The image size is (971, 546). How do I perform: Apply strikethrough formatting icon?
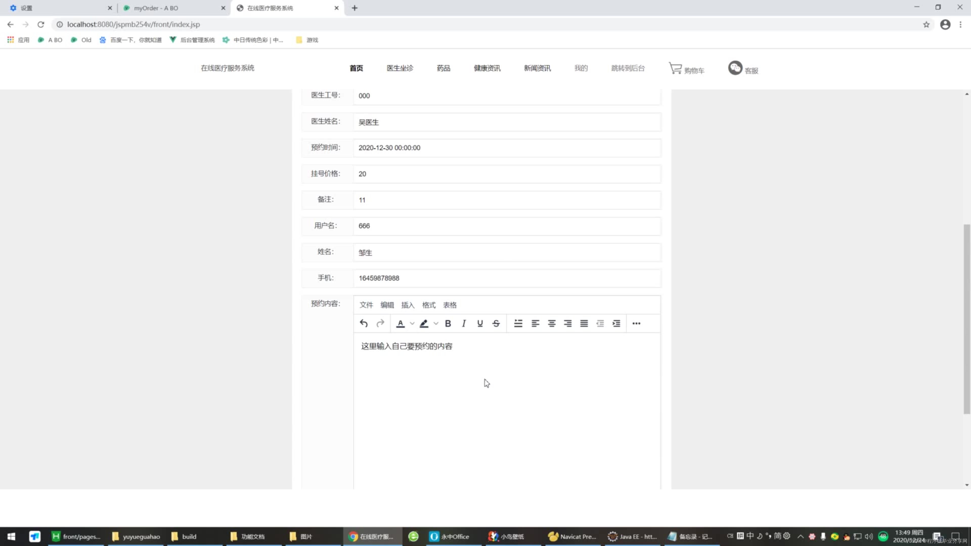coord(496,323)
